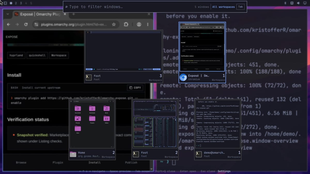Switch scope via 'All workspaces' label

click(x=223, y=7)
